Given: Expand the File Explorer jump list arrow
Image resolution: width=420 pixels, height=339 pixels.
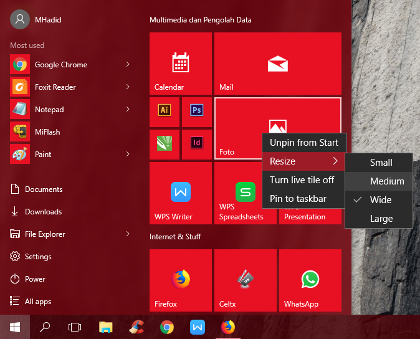Looking at the screenshot, I should pyautogui.click(x=128, y=234).
